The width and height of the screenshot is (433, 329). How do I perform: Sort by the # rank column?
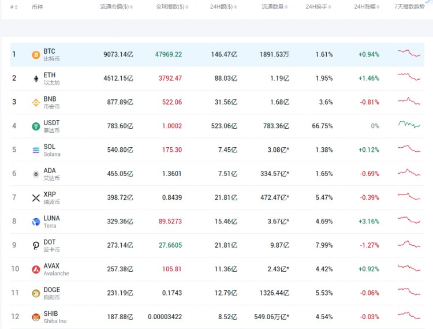click(14, 7)
